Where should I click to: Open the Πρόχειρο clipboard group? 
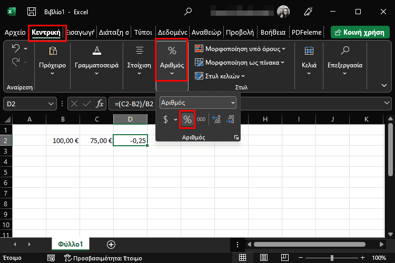[52, 61]
